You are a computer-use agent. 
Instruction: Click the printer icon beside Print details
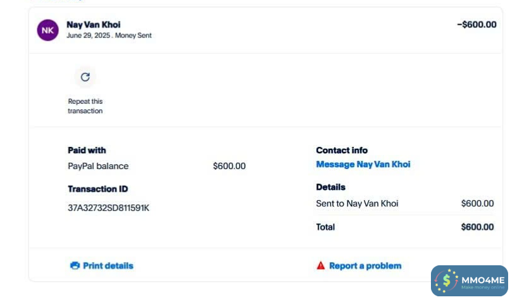(x=75, y=266)
